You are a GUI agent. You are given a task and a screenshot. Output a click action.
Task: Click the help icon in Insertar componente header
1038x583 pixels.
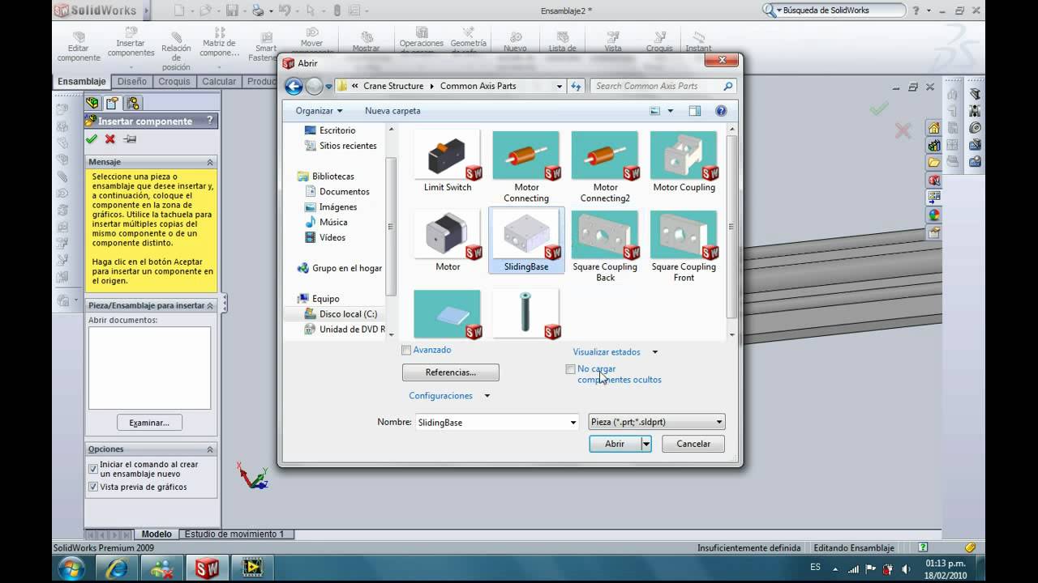point(210,121)
